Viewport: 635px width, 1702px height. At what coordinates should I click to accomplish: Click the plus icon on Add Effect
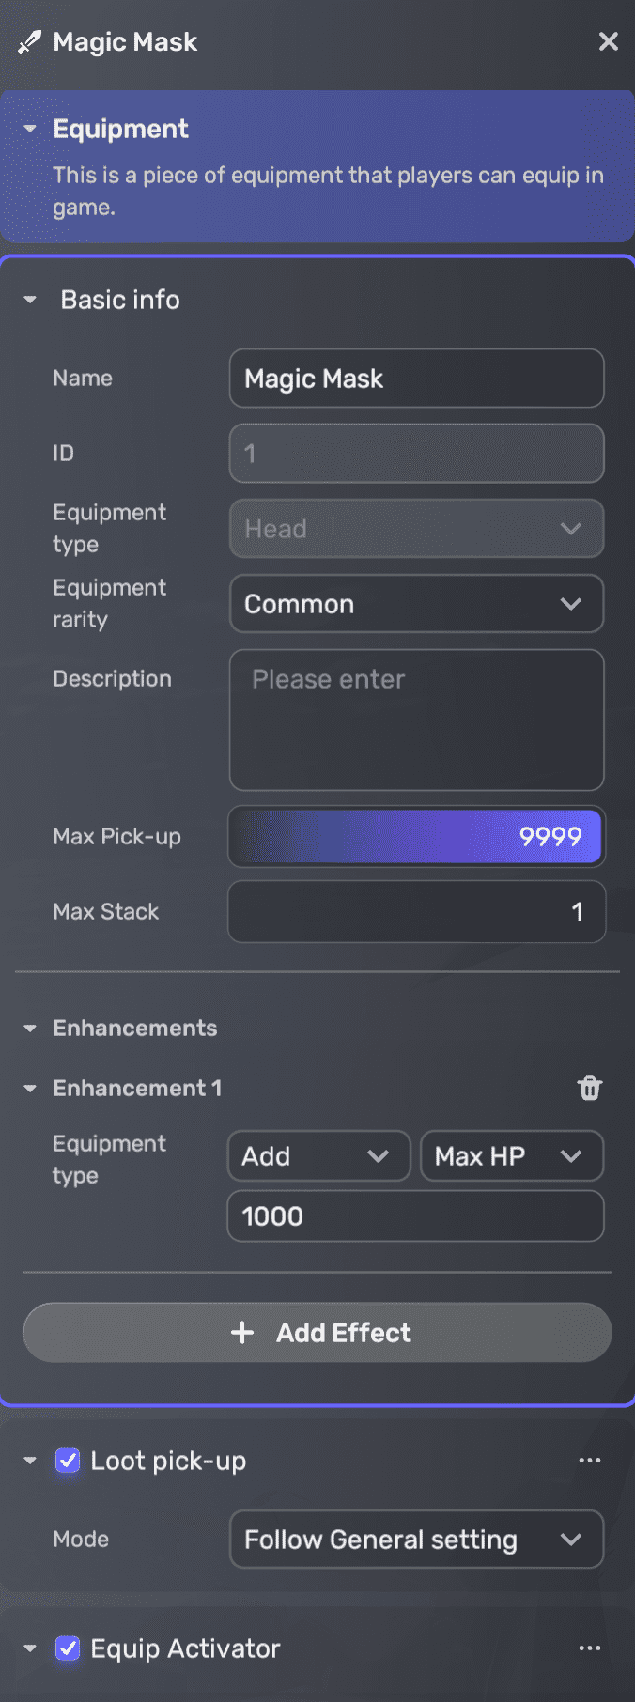[x=243, y=1333]
